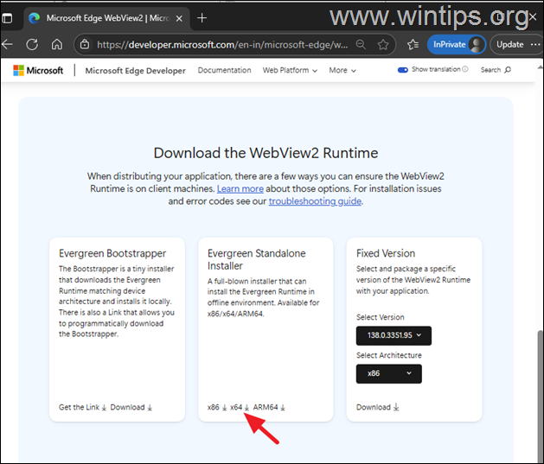Open site Search with magnifier
544x464 pixels.
[496, 70]
